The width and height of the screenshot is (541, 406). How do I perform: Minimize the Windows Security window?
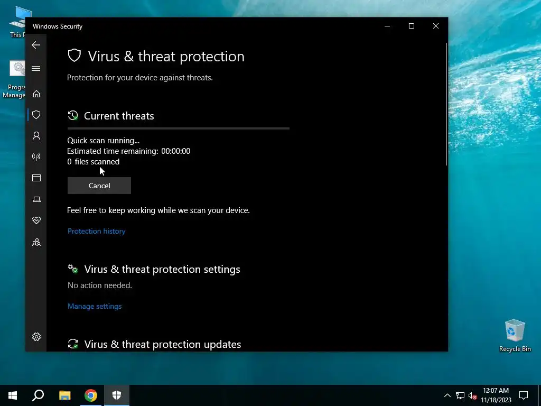coord(387,26)
